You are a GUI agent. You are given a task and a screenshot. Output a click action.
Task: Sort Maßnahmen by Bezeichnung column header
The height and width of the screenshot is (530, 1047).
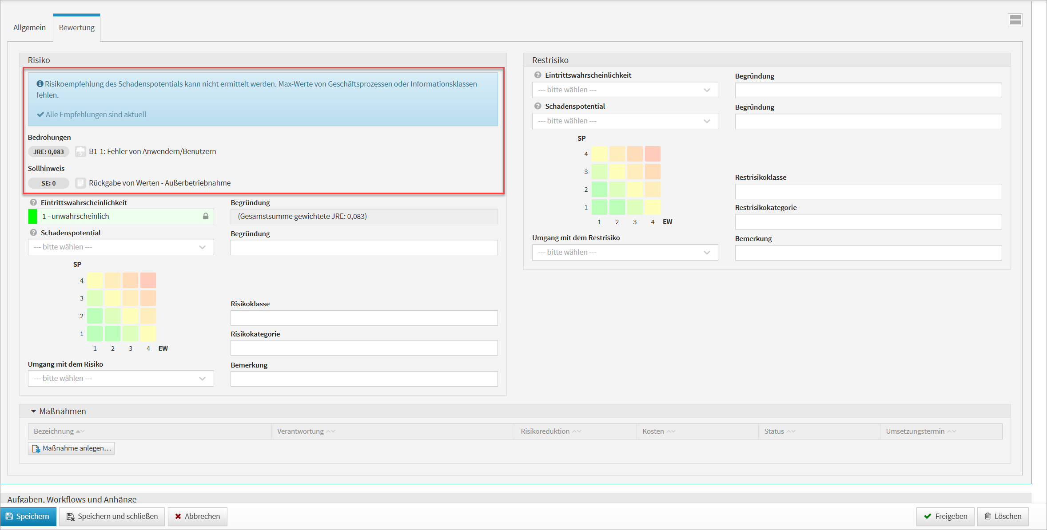[54, 431]
